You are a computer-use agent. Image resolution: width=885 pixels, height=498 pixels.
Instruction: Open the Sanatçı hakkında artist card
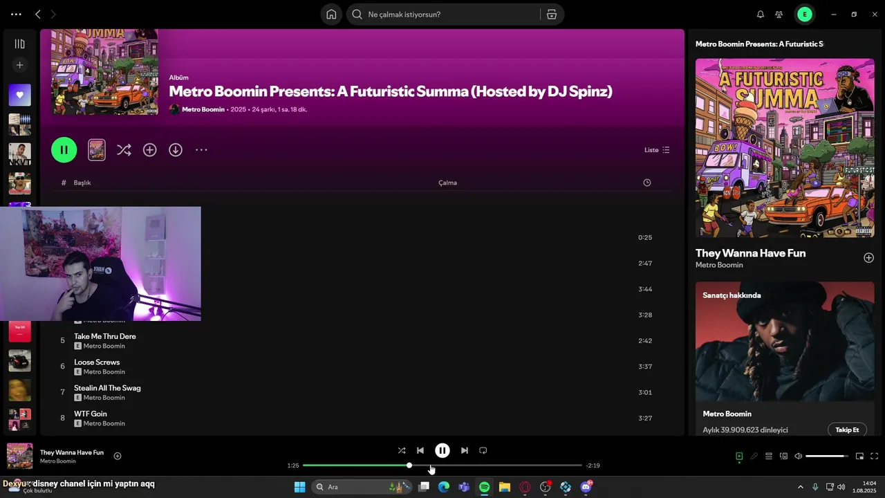pos(785,358)
